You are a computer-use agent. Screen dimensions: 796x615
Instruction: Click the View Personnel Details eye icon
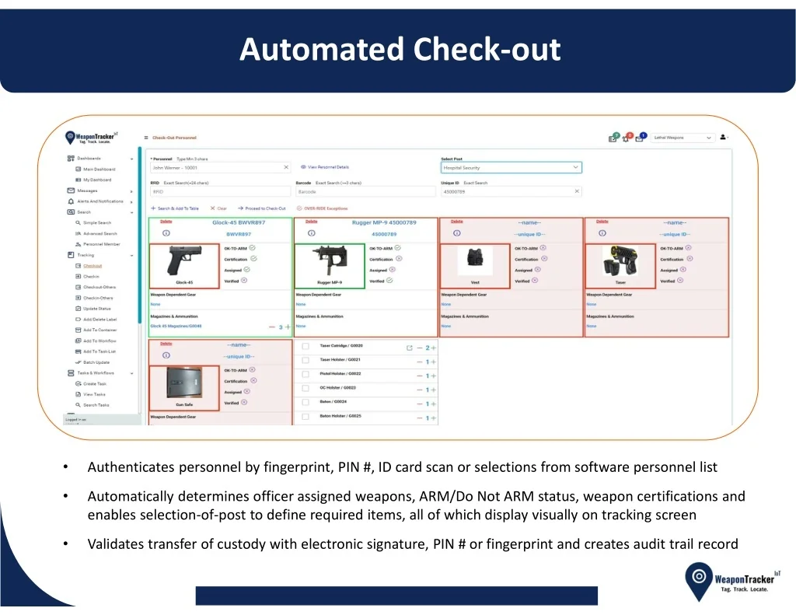pos(303,167)
